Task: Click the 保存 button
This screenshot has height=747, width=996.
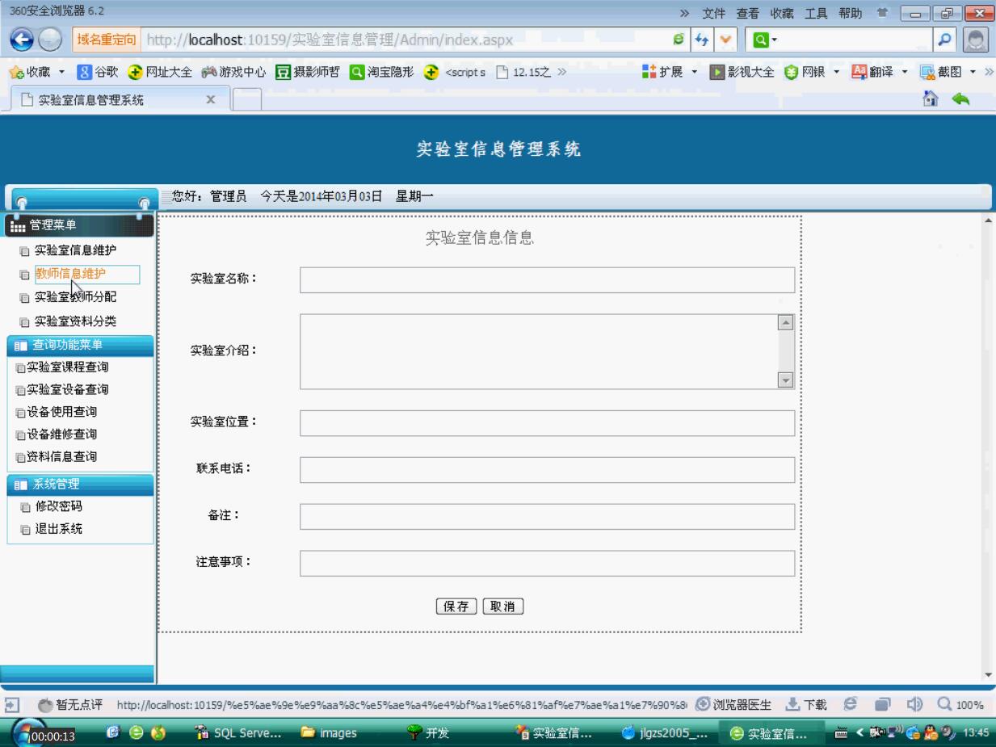Action: pyautogui.click(x=456, y=606)
